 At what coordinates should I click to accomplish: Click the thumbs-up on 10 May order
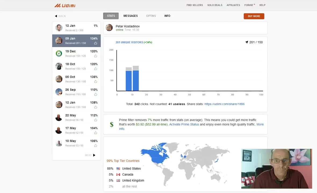[x=96, y=146]
